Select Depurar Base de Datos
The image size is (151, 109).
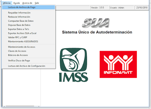coord(29,25)
